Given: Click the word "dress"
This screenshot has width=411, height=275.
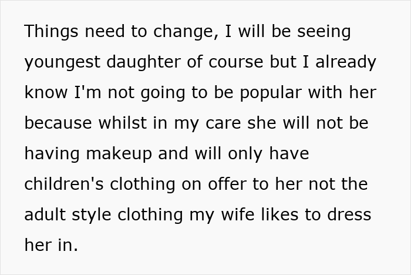Looking at the screenshot, I should [349, 214].
